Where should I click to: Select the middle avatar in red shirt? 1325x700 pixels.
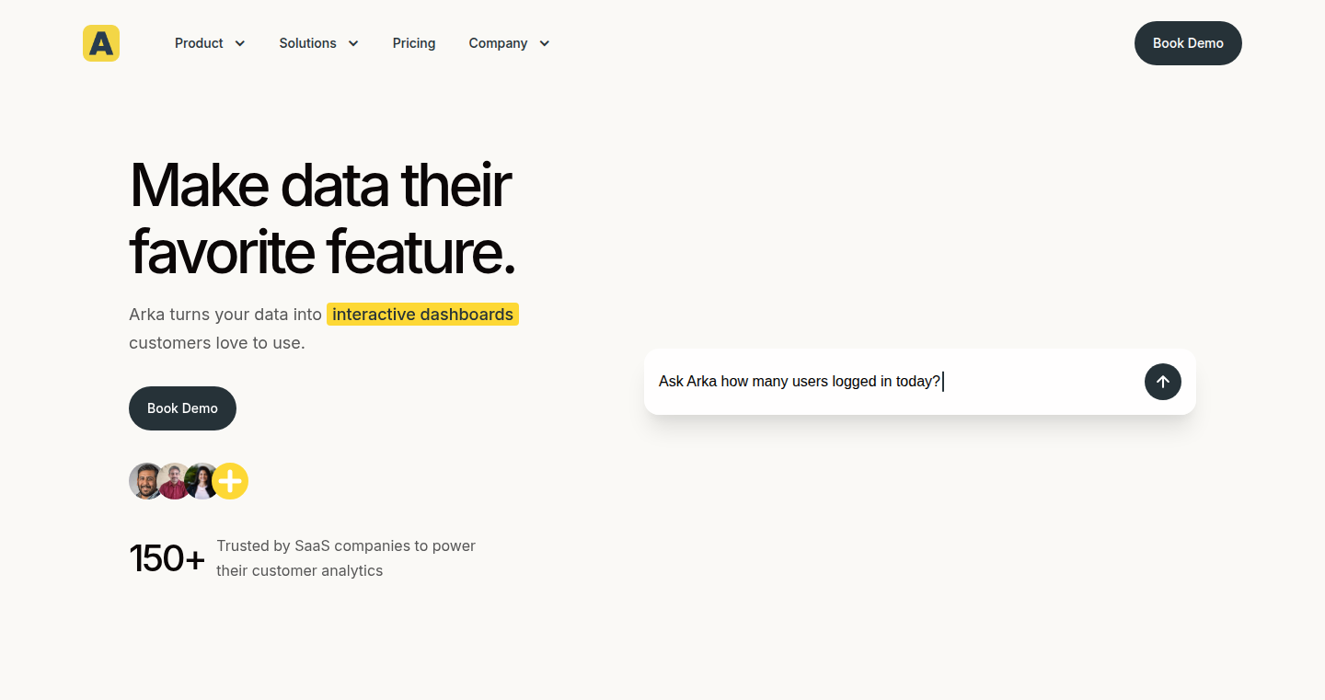point(175,481)
